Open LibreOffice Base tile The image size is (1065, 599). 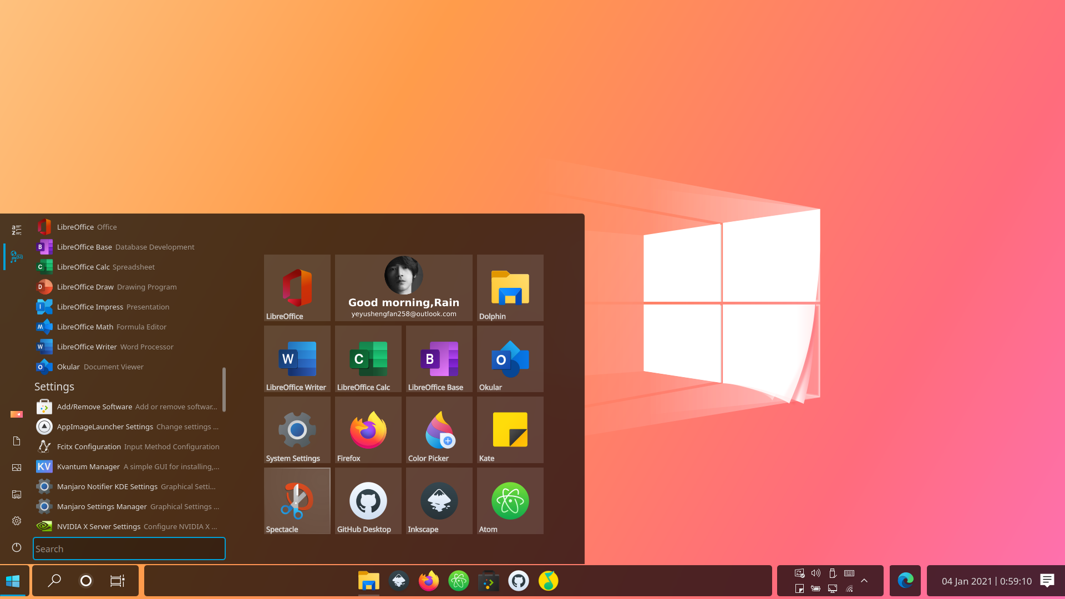tap(439, 359)
